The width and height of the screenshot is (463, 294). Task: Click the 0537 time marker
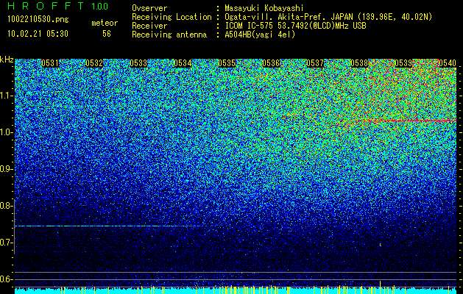315,63
